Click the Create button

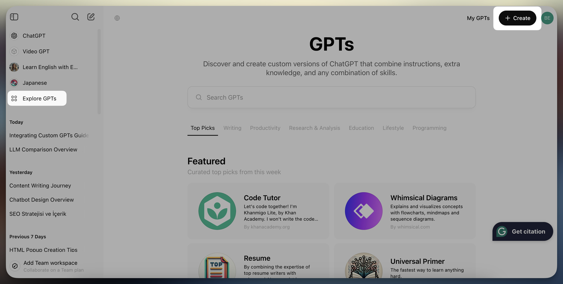click(x=517, y=18)
